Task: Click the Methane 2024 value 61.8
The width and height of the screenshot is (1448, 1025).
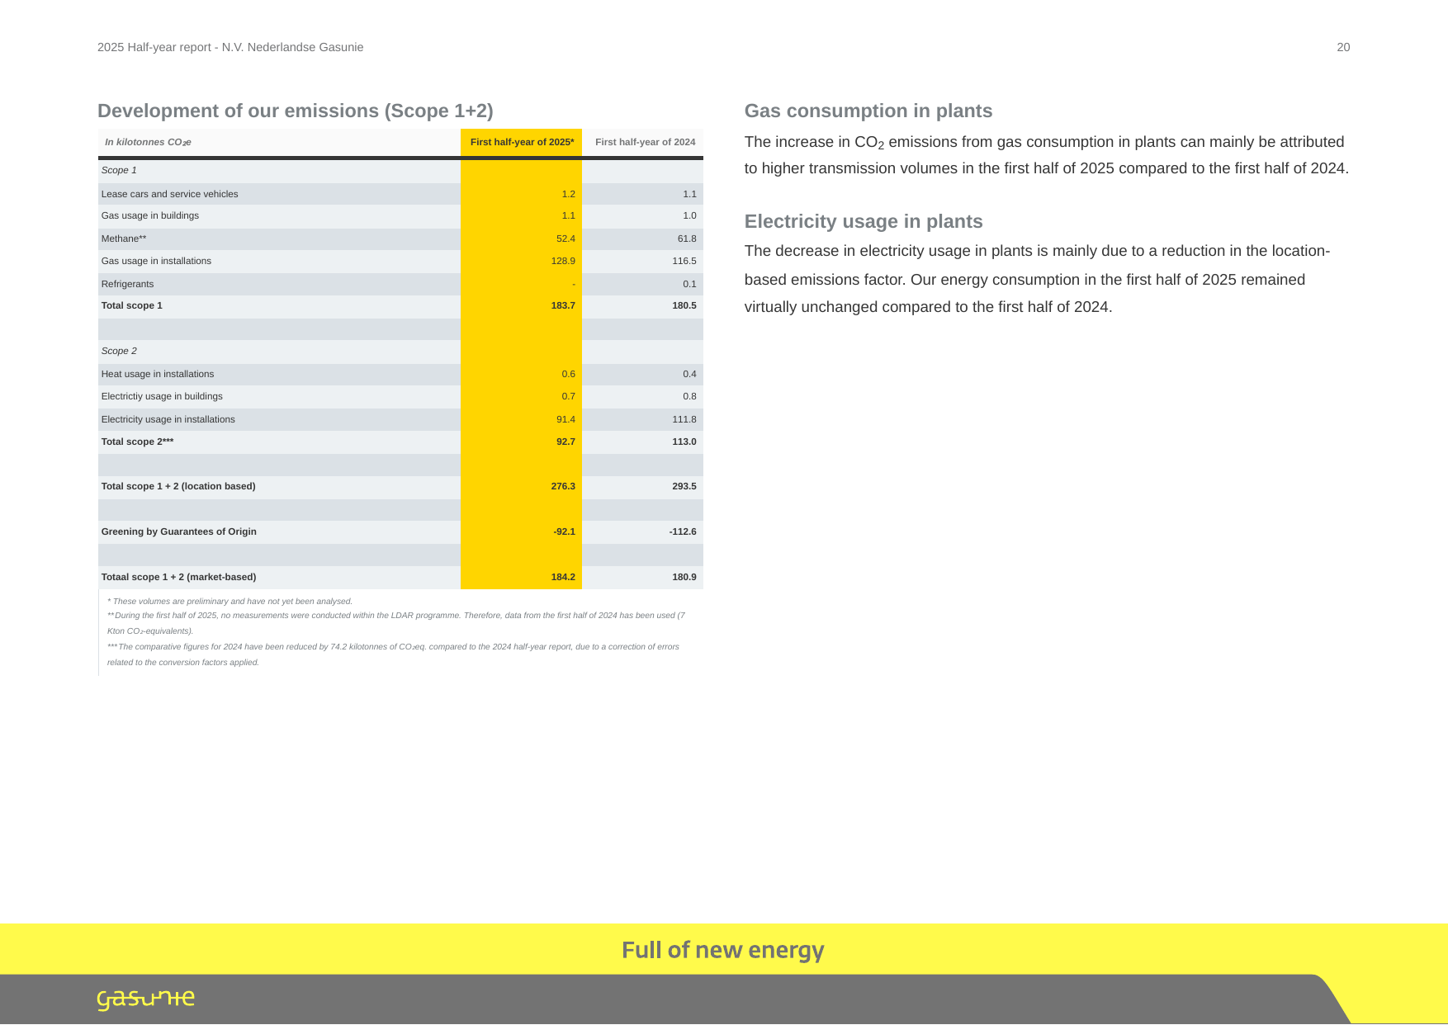Action: (x=687, y=239)
